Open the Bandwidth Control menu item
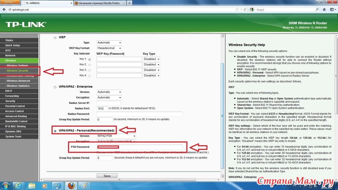The image size is (338, 190). [x=19, y=121]
